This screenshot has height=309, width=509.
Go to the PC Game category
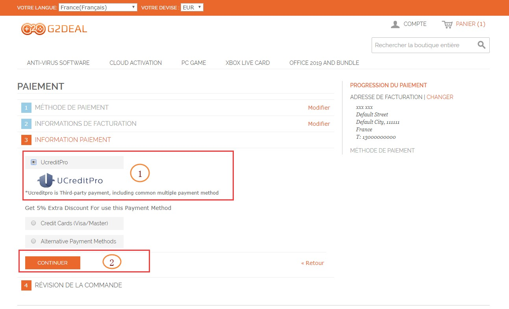pyautogui.click(x=194, y=63)
